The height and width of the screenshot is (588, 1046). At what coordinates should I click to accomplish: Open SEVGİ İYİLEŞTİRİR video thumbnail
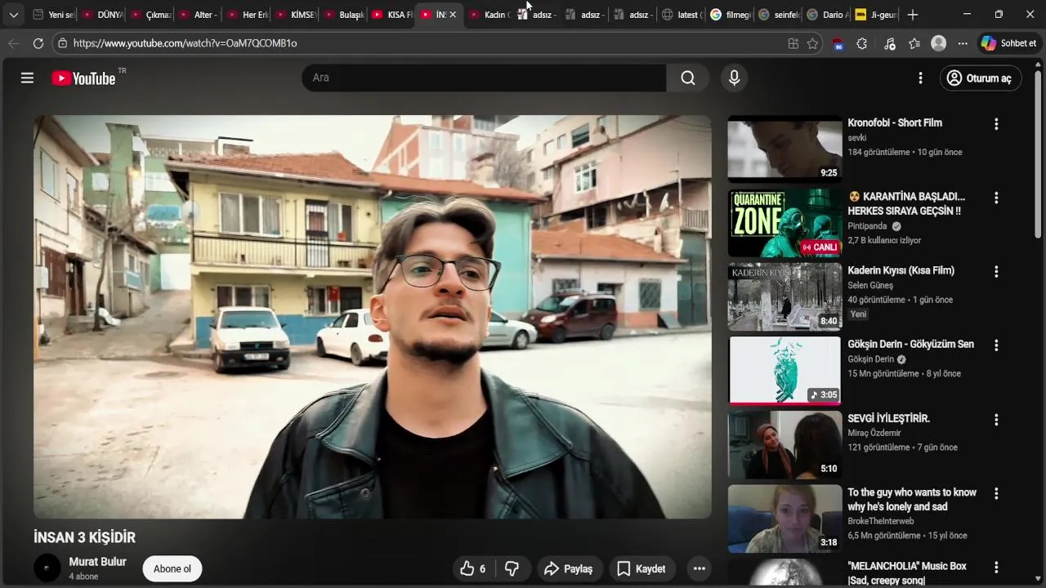pos(784,444)
